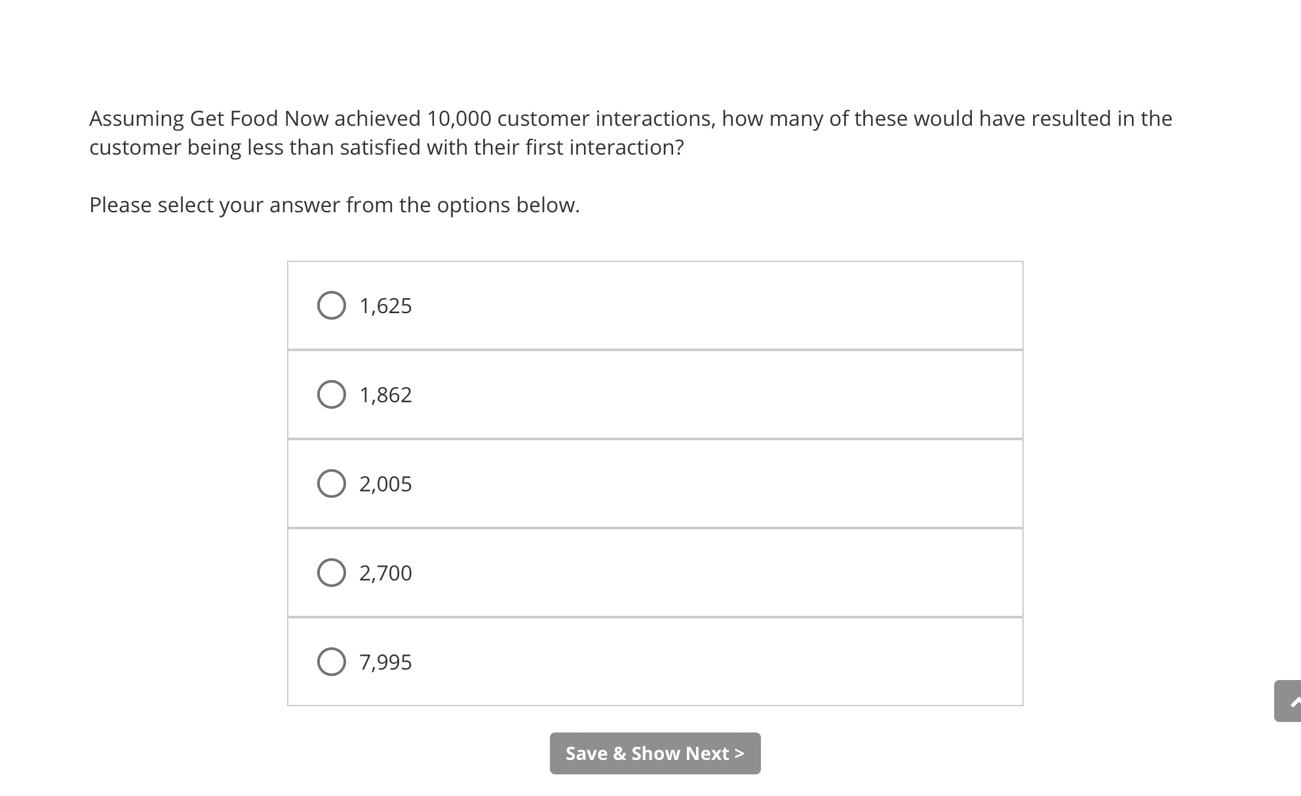Click the '2,700' answer label text

385,573
